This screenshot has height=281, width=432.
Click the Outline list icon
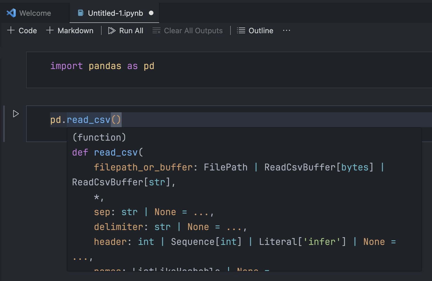tap(241, 30)
